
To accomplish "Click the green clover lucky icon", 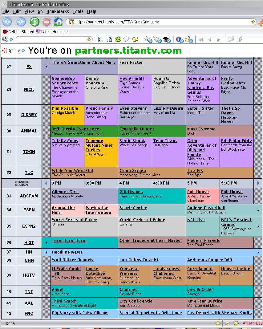I will click(118, 39).
